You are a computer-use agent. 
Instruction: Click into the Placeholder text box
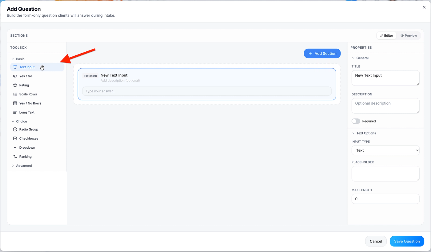385,174
